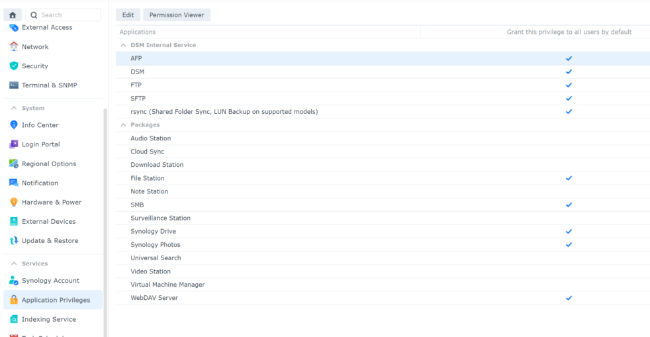This screenshot has width=650, height=337.
Task: Collapse the DSM Internal Service group
Action: [x=123, y=45]
